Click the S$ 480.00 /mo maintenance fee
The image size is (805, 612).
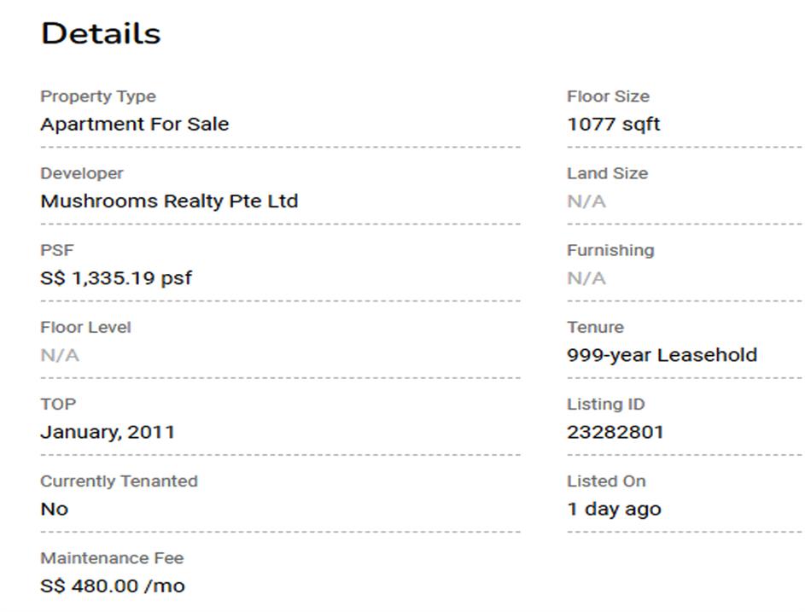(113, 586)
